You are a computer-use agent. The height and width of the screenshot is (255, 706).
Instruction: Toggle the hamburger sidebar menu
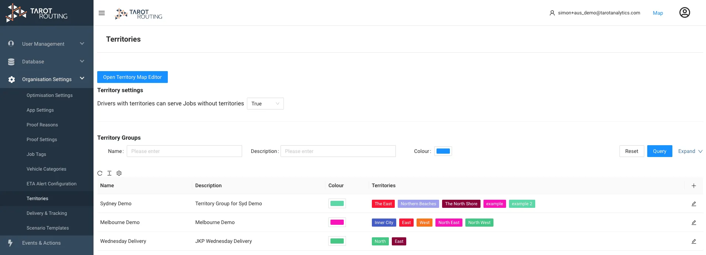102,13
